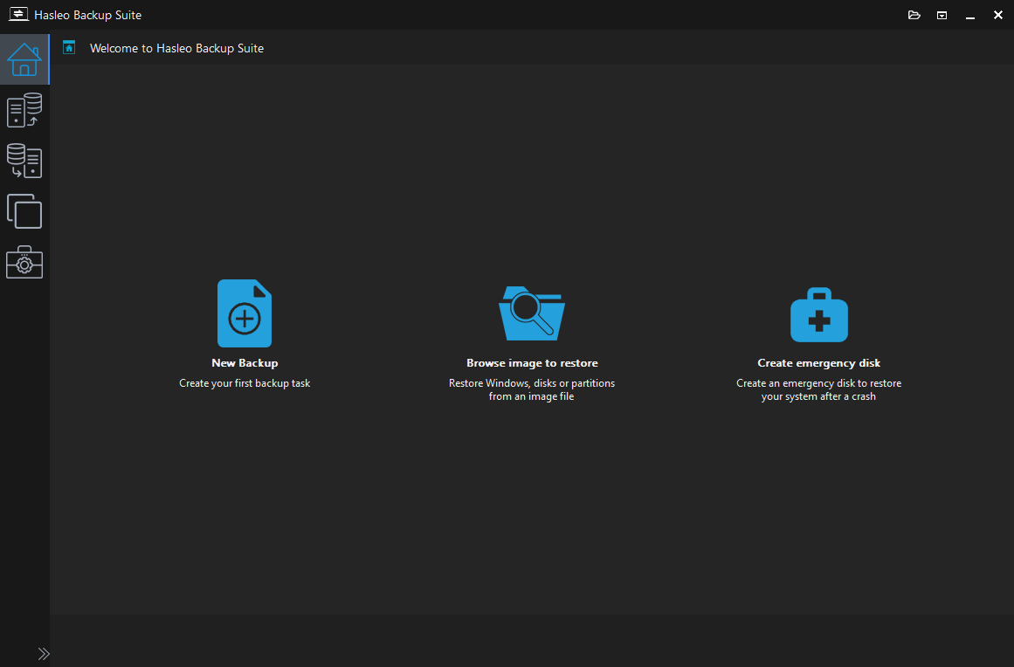This screenshot has height=667, width=1014.
Task: Open the Home page sidebar icon
Action: point(24,59)
